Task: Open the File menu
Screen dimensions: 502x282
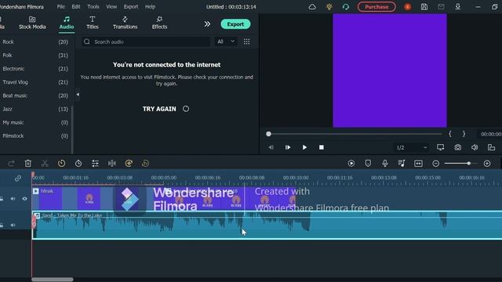Action: (x=61, y=7)
